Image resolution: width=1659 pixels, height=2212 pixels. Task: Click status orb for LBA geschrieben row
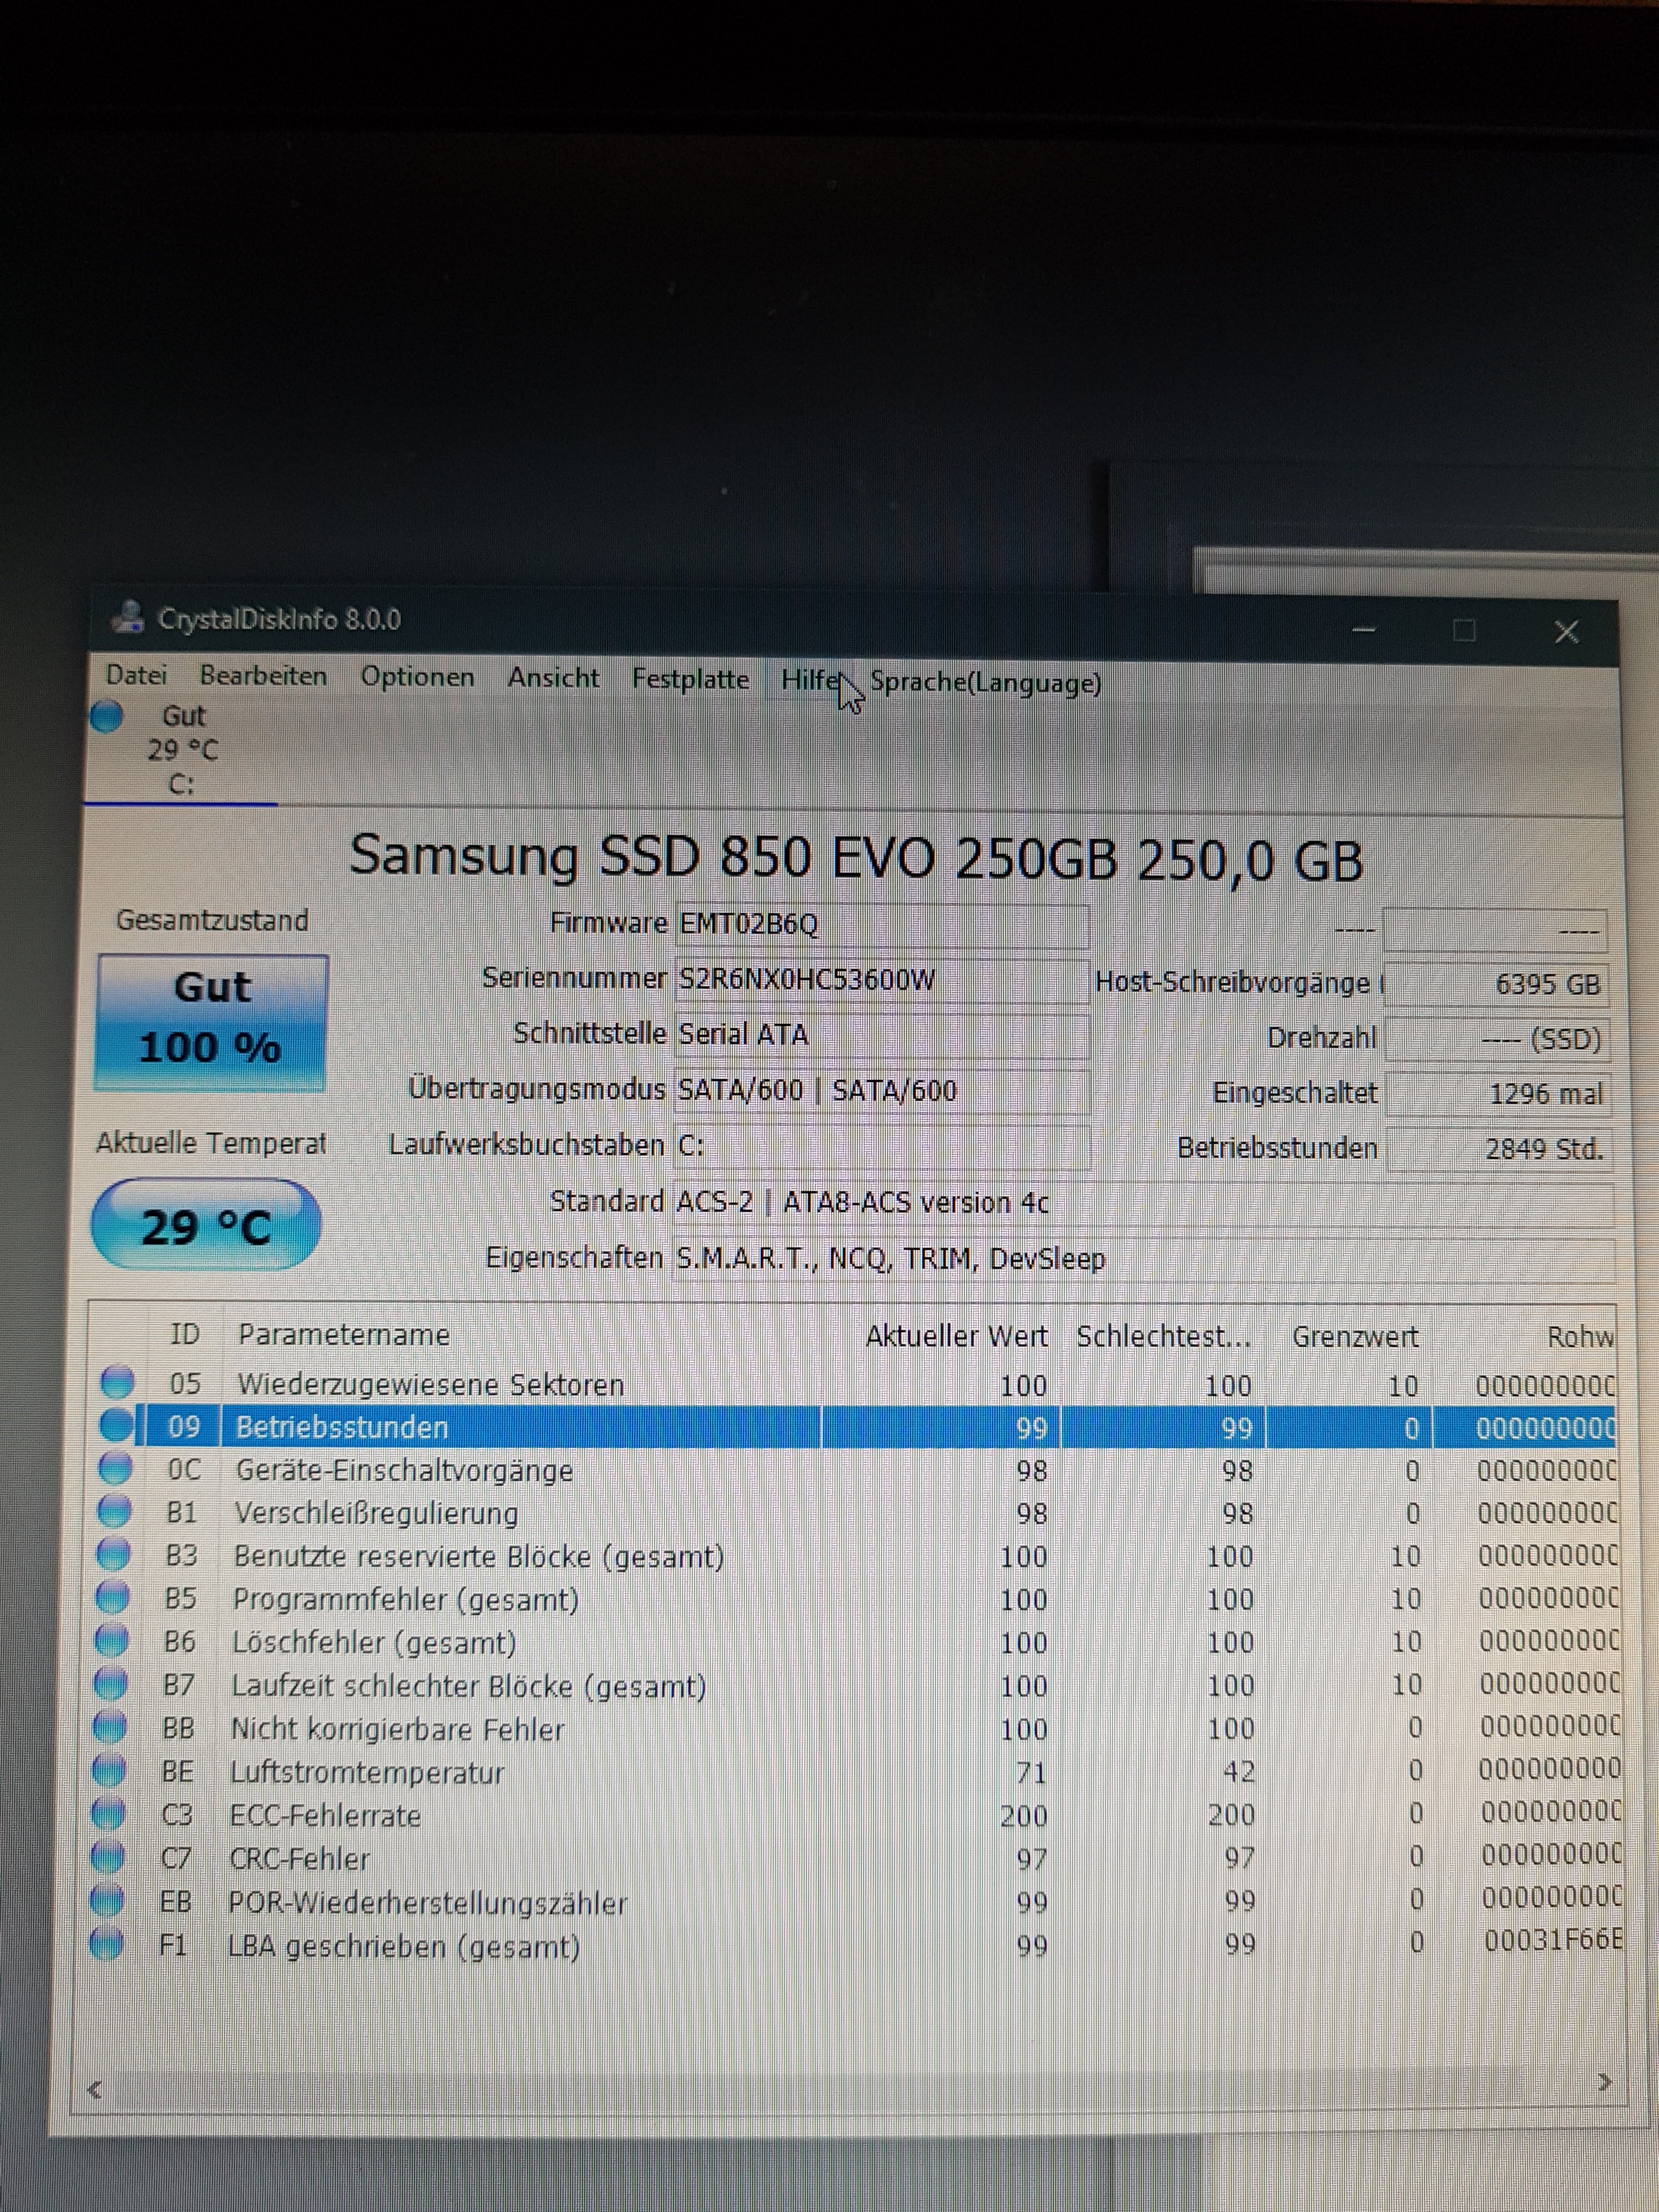106,1944
